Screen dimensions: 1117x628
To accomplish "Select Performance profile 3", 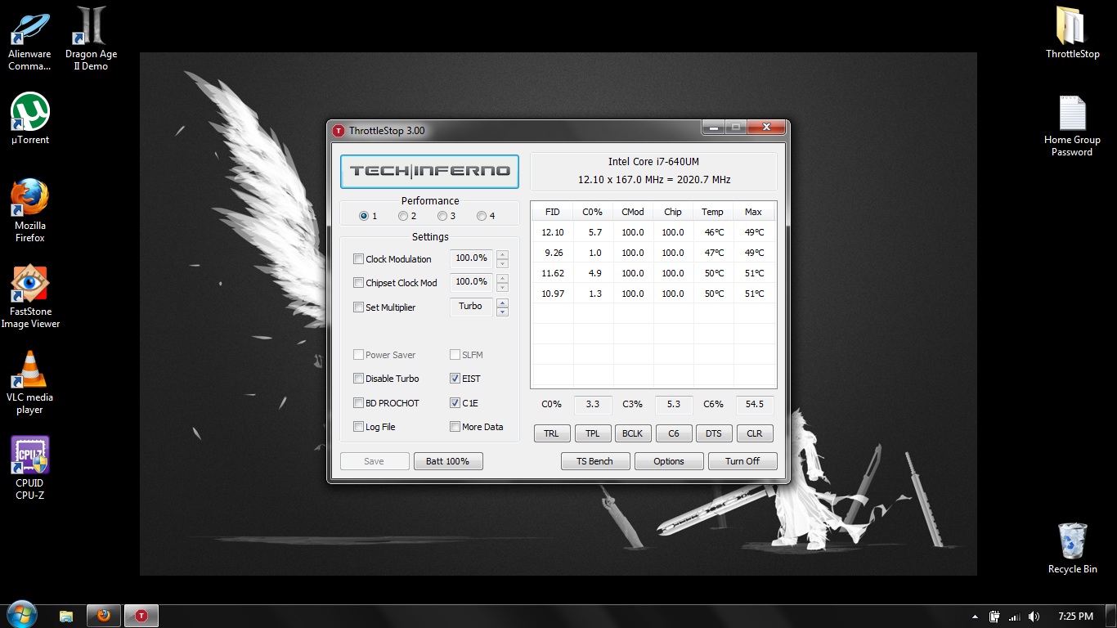I will (x=446, y=216).
